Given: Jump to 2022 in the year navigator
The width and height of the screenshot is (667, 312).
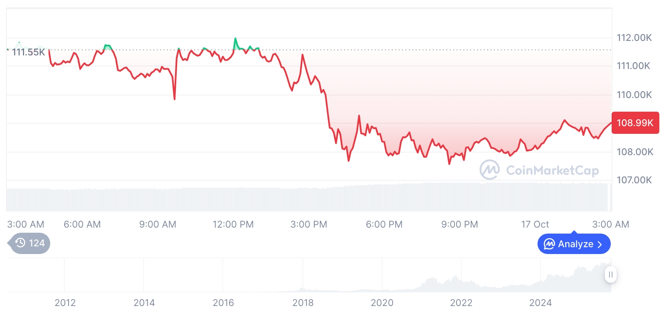Looking at the screenshot, I should [461, 303].
